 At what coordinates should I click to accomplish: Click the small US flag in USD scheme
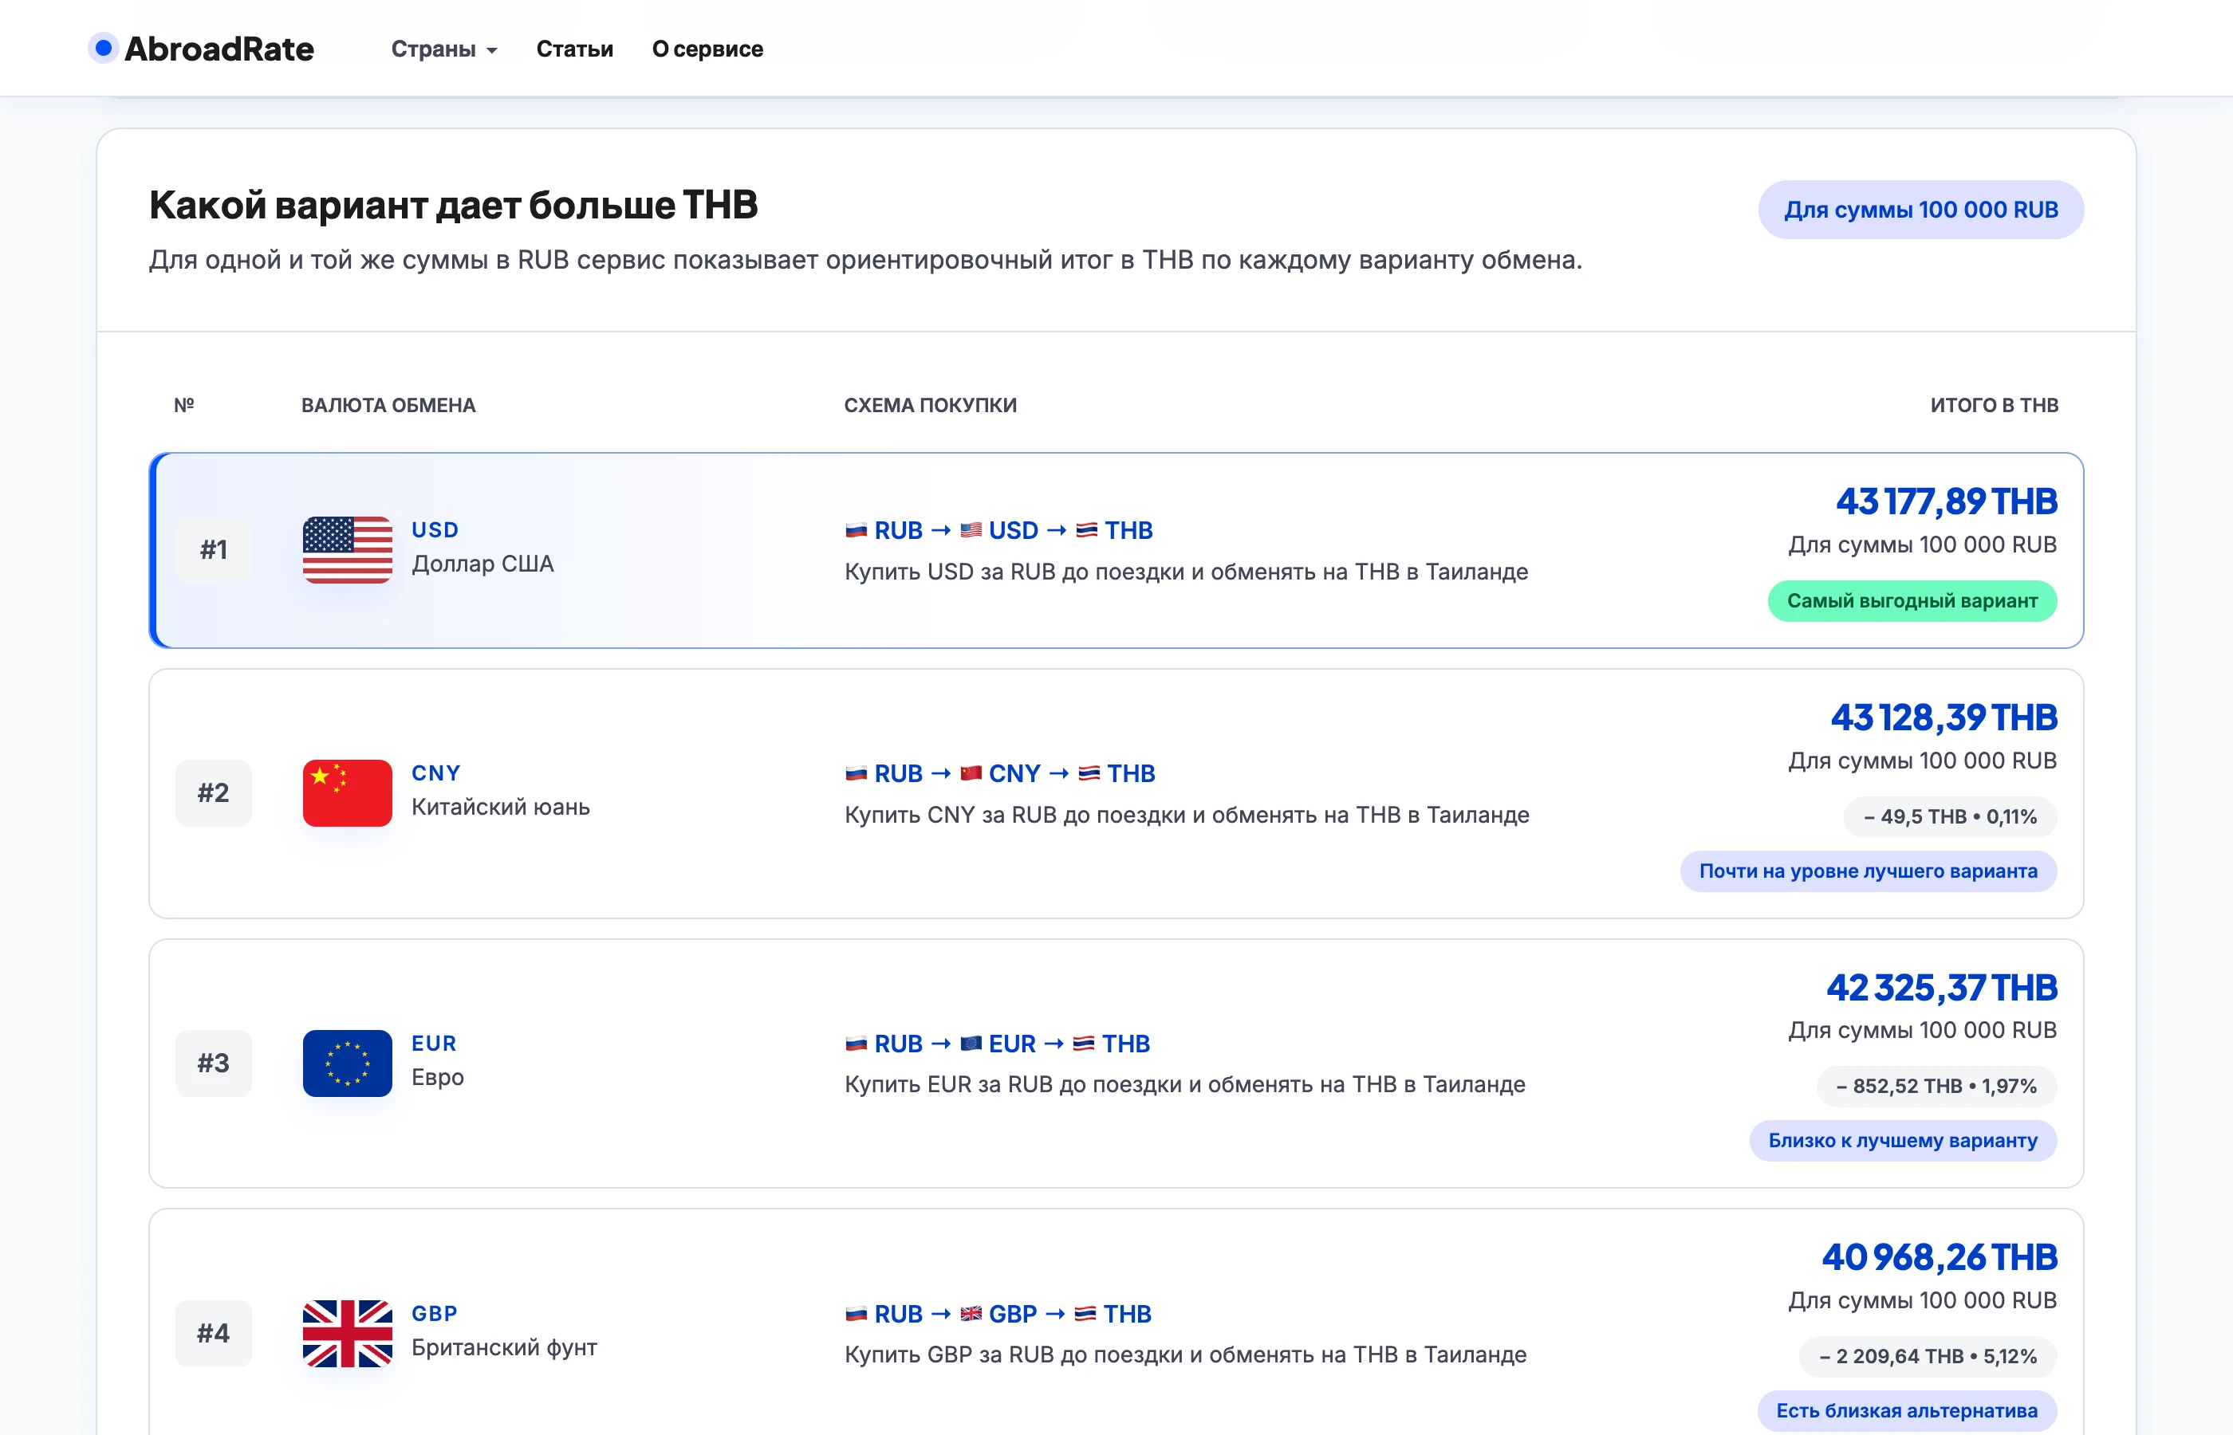[971, 530]
